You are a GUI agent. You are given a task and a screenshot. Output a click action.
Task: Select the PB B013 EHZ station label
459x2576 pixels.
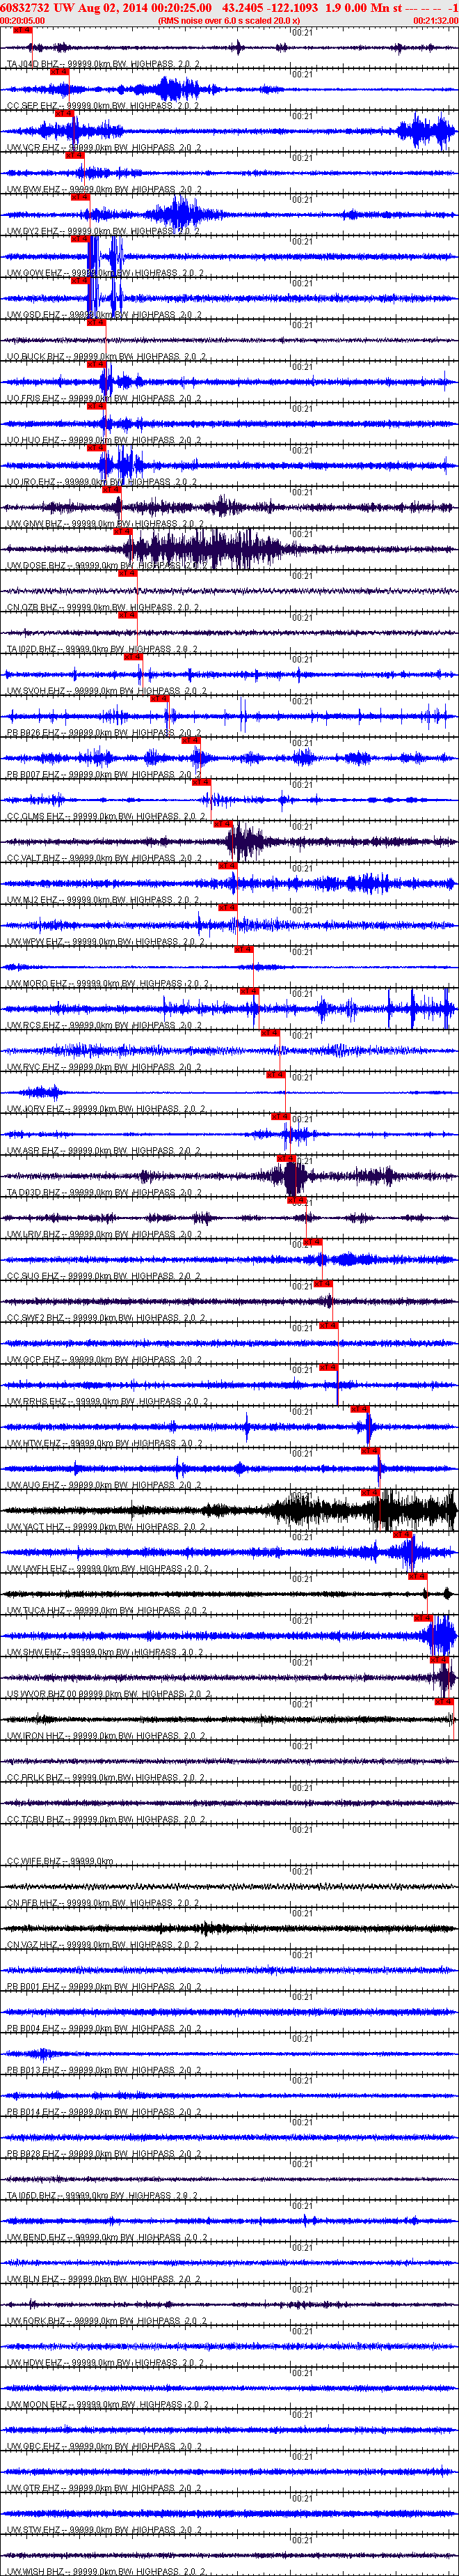tap(104, 2071)
